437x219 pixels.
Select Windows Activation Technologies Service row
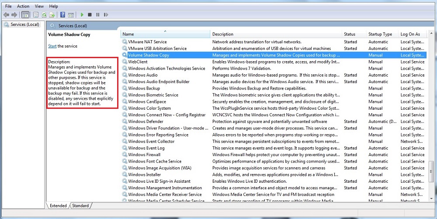(274, 68)
